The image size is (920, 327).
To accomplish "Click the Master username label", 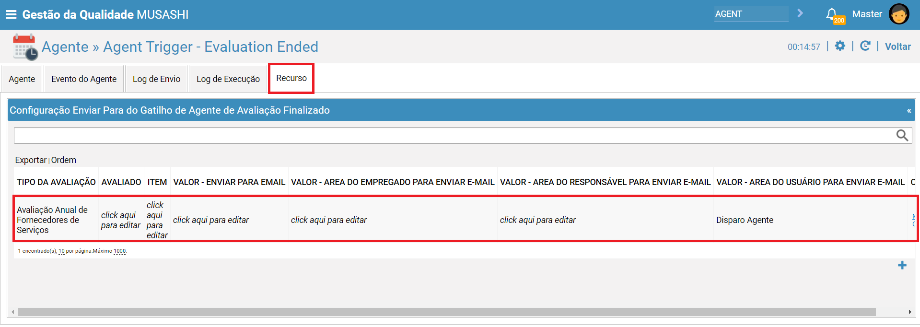I will coord(867,14).
